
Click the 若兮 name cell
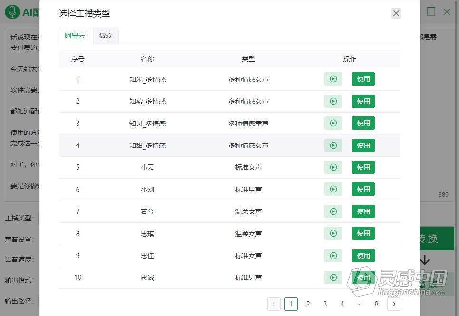[x=147, y=211]
